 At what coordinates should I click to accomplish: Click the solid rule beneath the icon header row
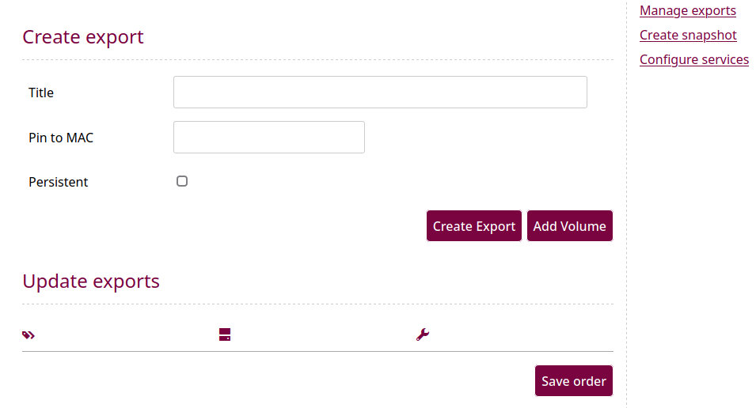pyautogui.click(x=317, y=351)
